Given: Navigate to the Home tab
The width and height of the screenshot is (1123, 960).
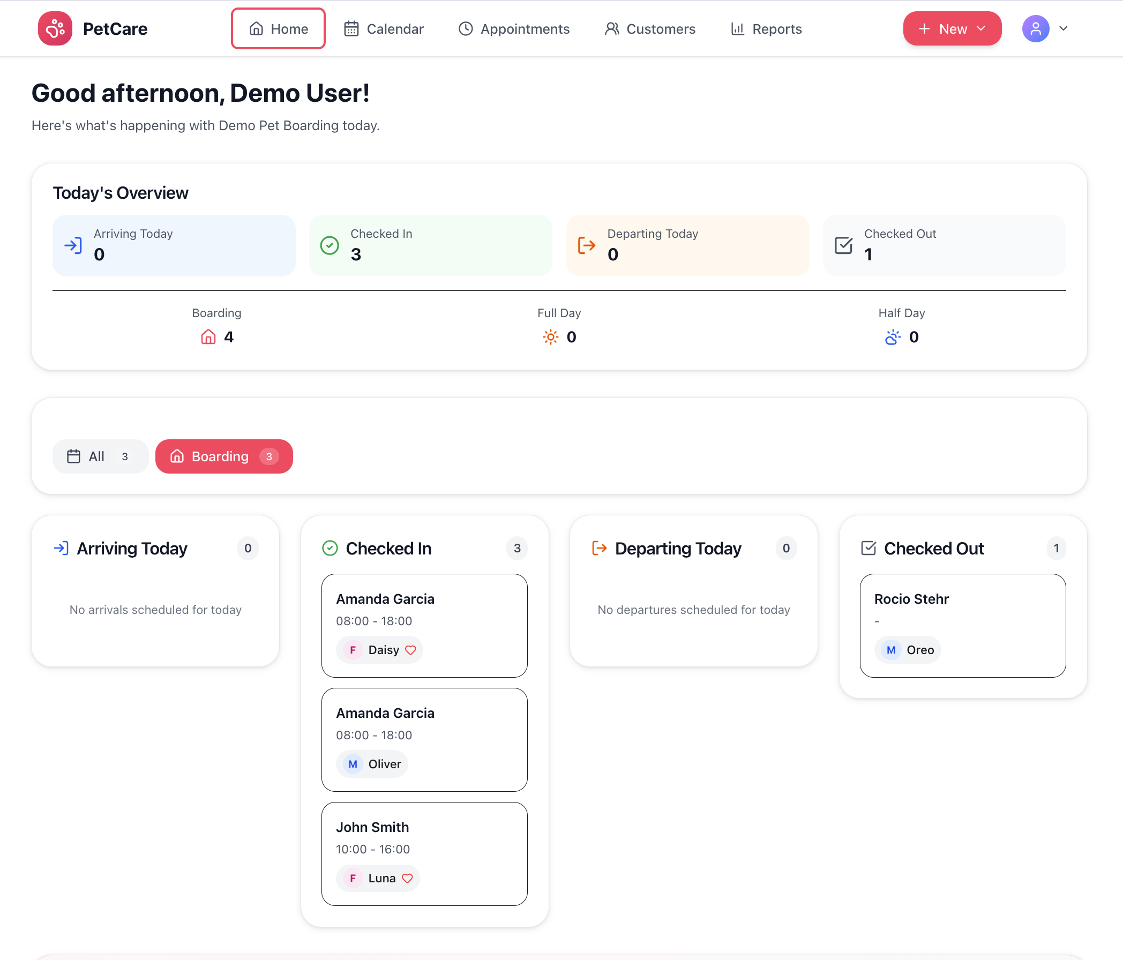Looking at the screenshot, I should tap(278, 28).
